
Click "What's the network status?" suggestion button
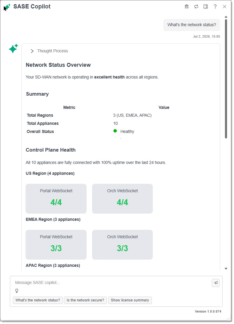click(38, 300)
